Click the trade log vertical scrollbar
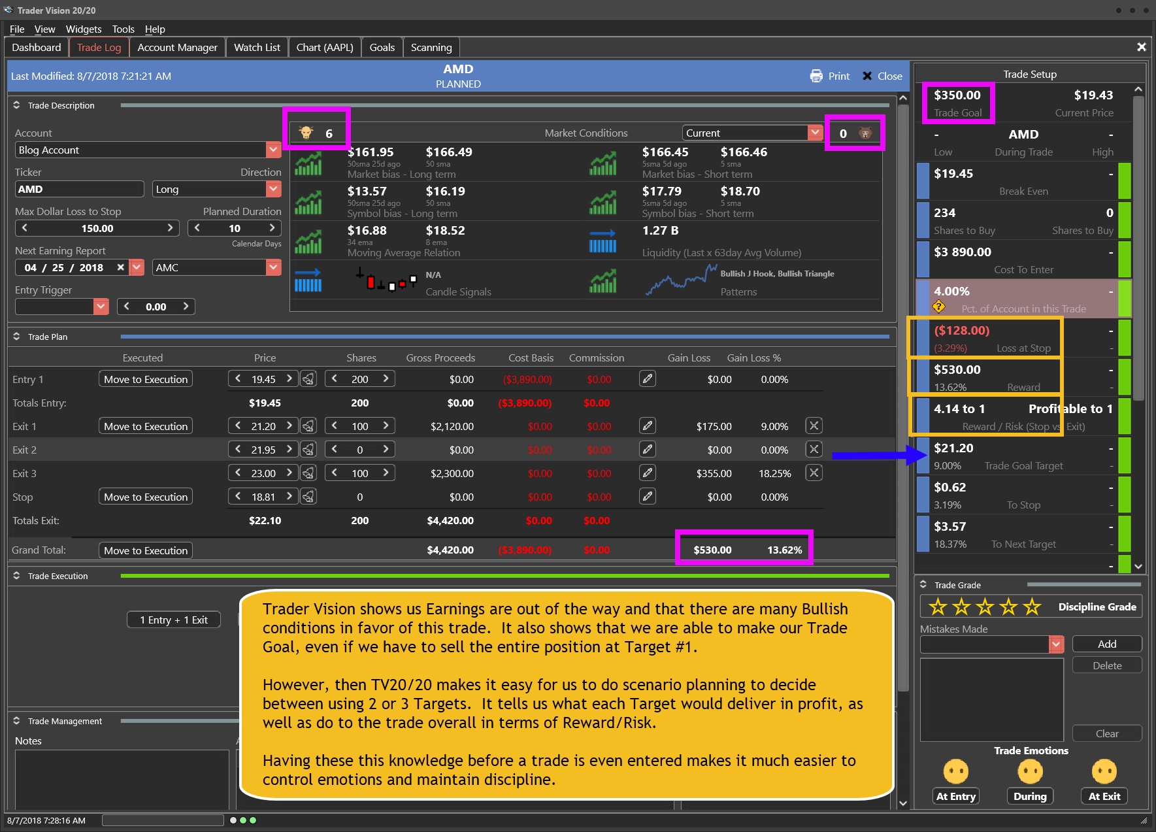1156x832 pixels. pyautogui.click(x=903, y=397)
